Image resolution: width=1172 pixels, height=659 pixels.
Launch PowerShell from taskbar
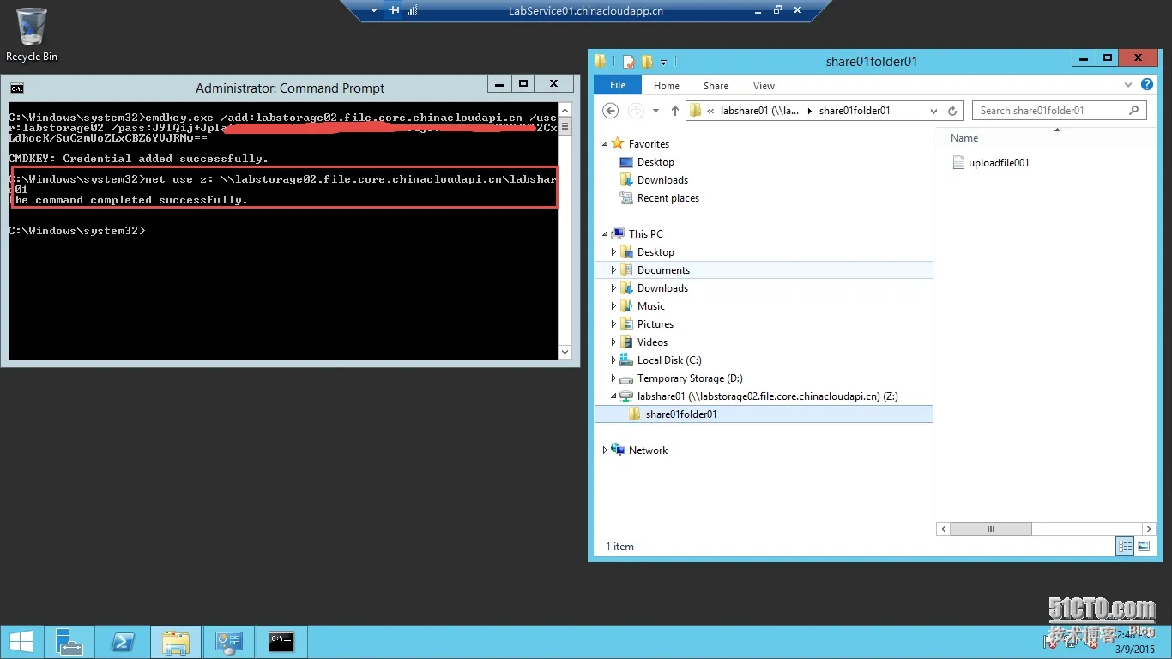coord(123,642)
